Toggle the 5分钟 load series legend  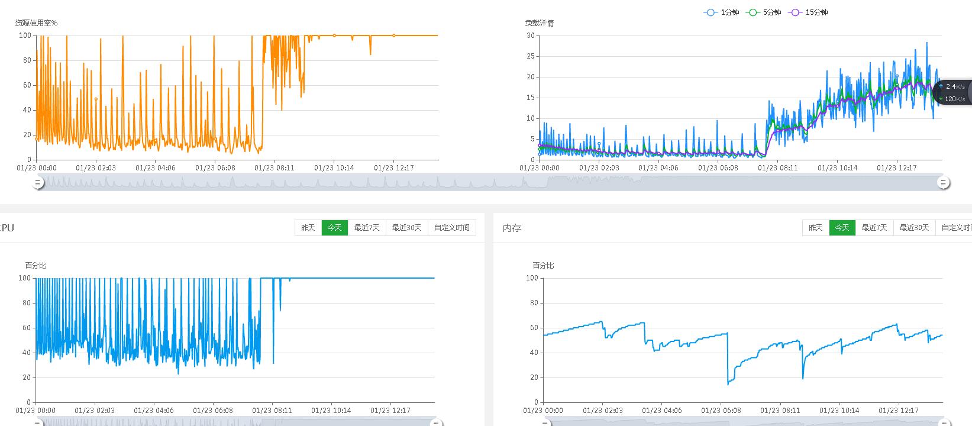[x=764, y=12]
